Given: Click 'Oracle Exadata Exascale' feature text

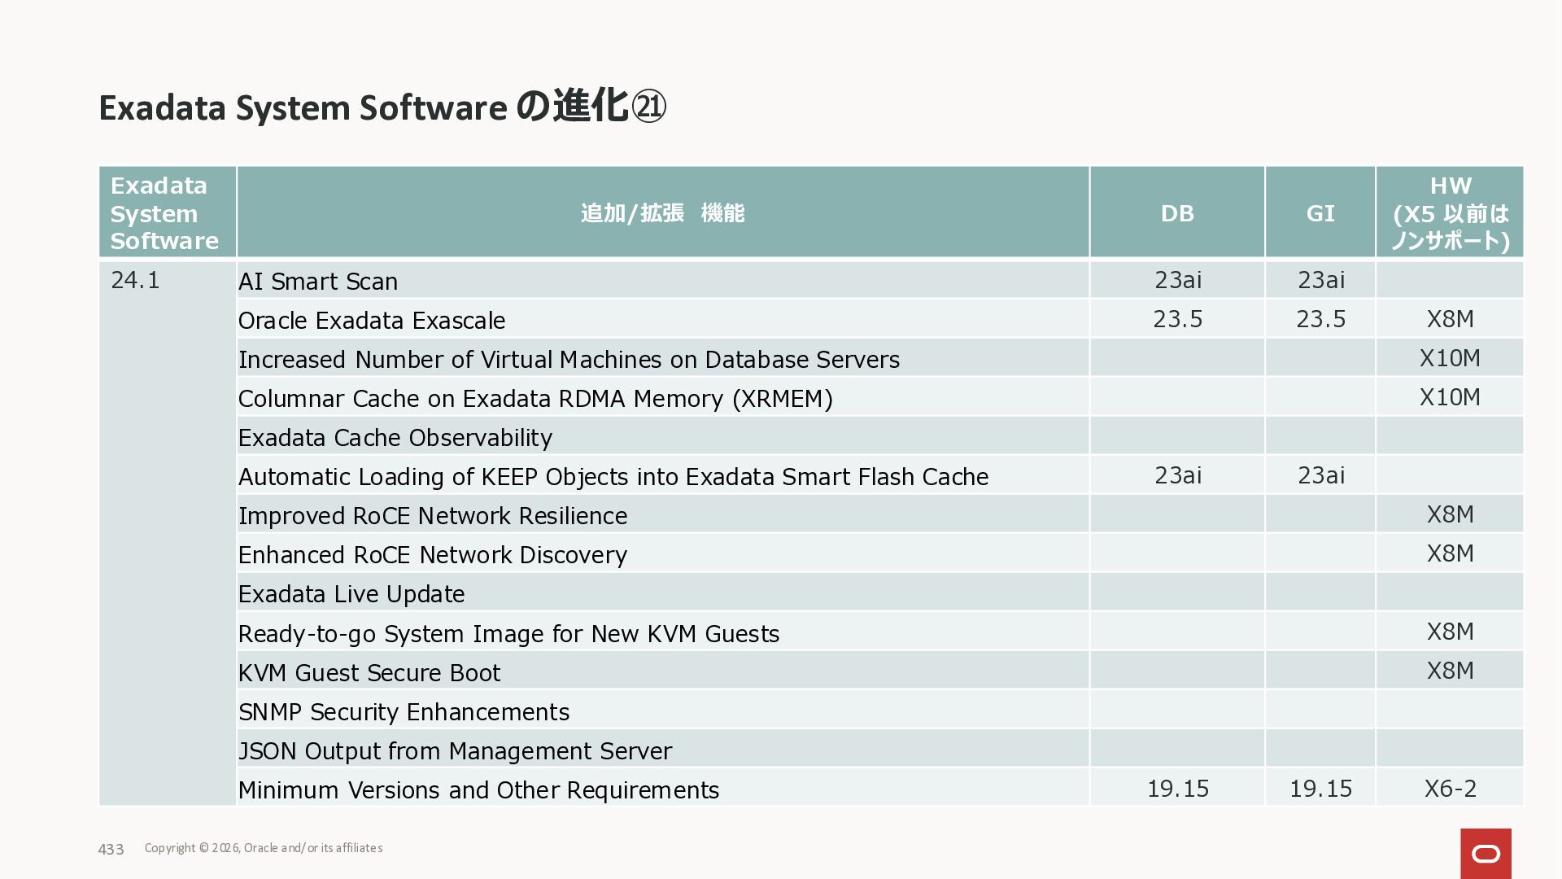Looking at the screenshot, I should coord(372,321).
